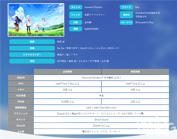The width and height of the screenshot is (177, 139).
Task: Click the 原画 label bar
Action: (32, 48)
